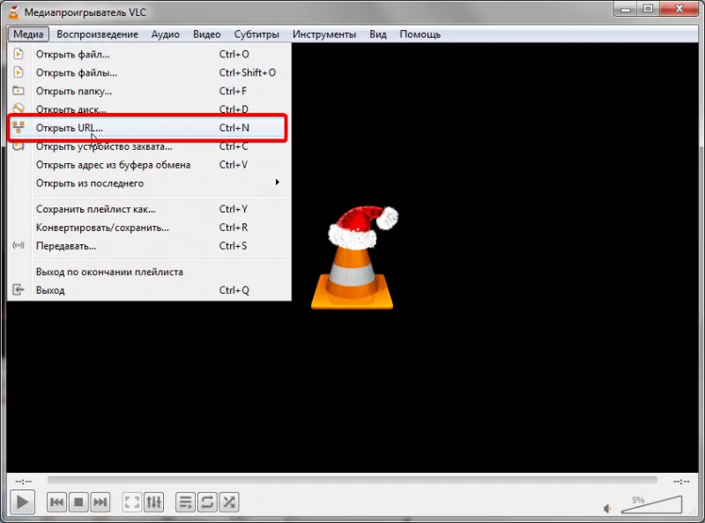Click the remaining time label at right

(x=681, y=482)
